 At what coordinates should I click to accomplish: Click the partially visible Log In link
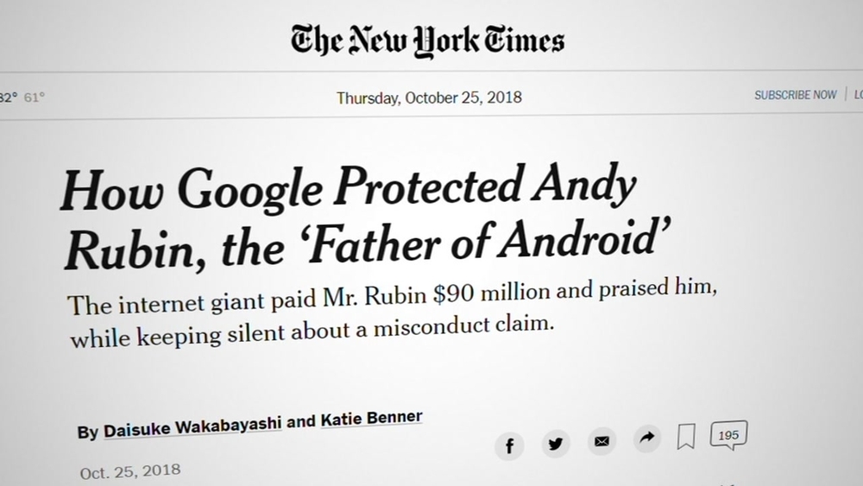[x=857, y=95]
